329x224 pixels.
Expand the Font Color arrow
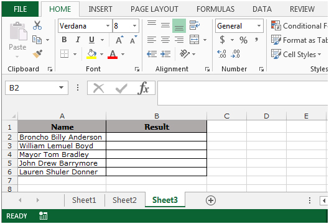coord(123,54)
